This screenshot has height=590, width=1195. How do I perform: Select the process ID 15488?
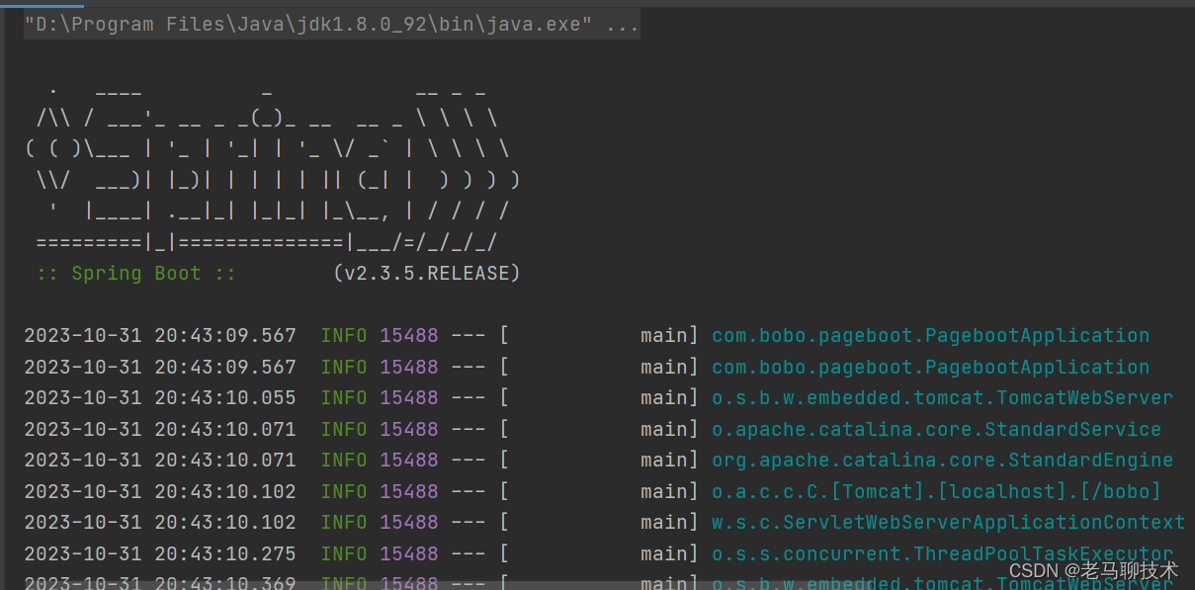pos(408,335)
